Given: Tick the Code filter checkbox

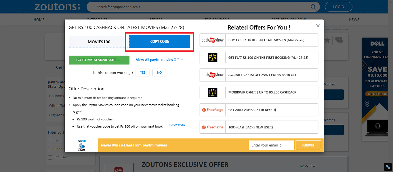Looking at the screenshot, I should (50, 149).
